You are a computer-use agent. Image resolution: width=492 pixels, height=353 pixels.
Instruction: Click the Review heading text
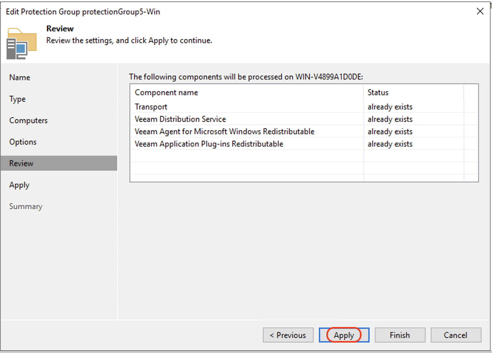pyautogui.click(x=60, y=29)
